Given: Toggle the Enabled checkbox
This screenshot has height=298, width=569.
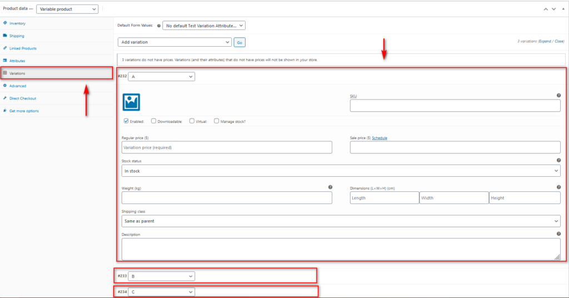Looking at the screenshot, I should pyautogui.click(x=126, y=121).
